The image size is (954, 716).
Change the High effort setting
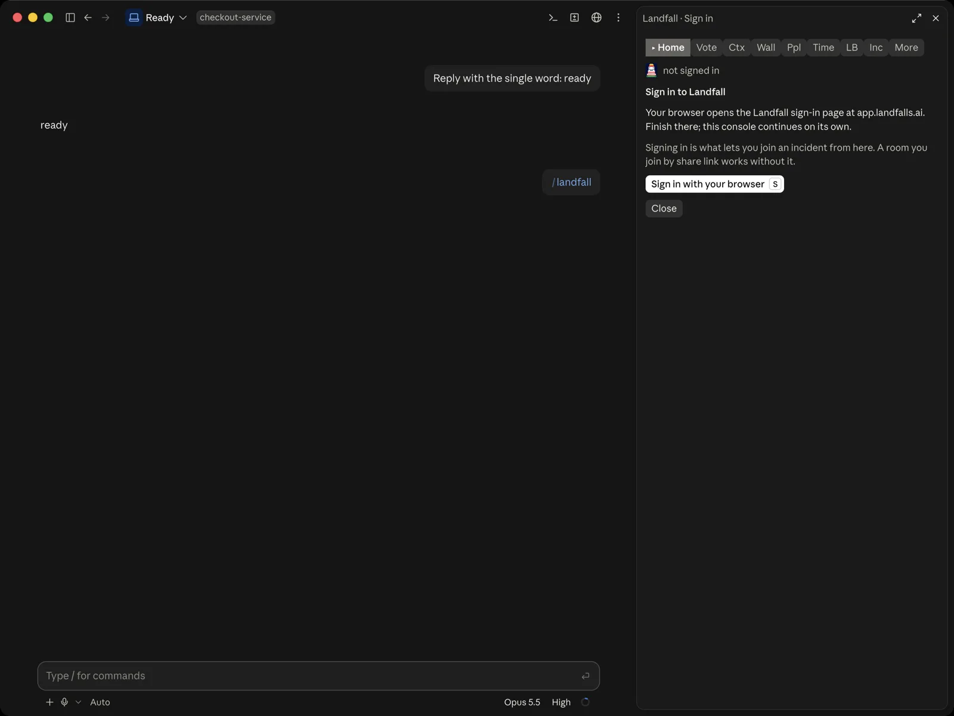click(561, 702)
